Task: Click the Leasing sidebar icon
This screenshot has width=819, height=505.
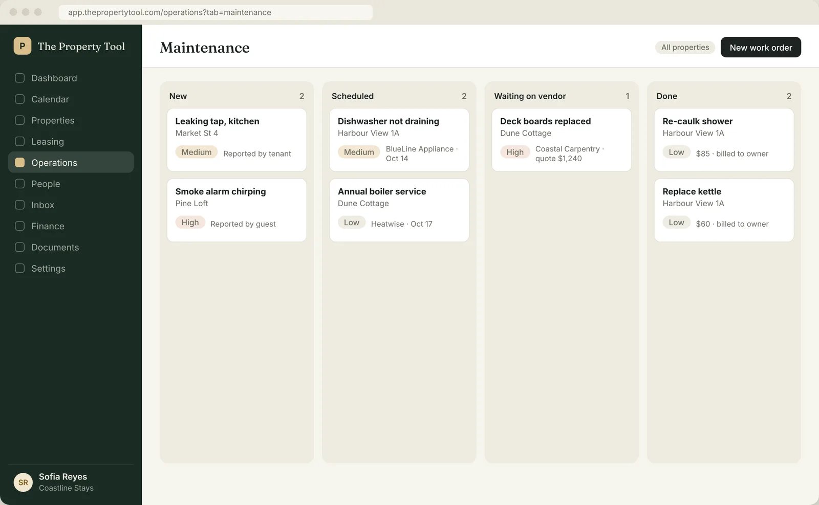Action: pyautogui.click(x=20, y=141)
